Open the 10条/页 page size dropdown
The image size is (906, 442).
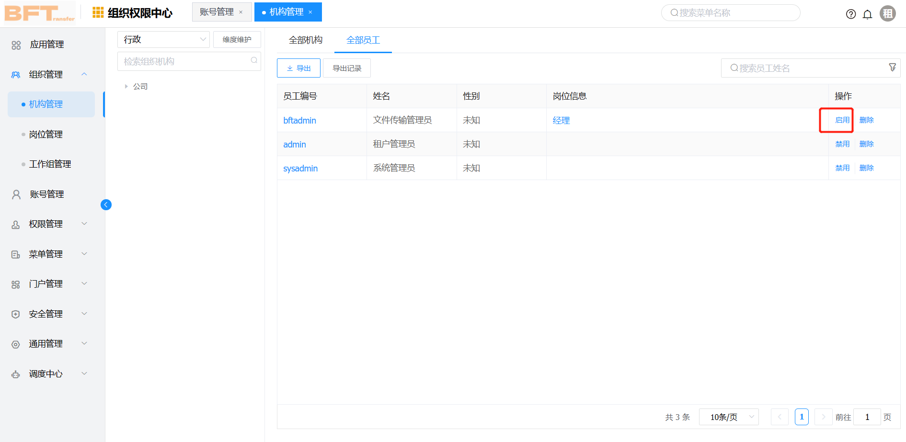(729, 417)
